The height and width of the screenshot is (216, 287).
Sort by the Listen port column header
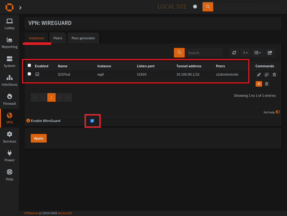pyautogui.click(x=146, y=66)
